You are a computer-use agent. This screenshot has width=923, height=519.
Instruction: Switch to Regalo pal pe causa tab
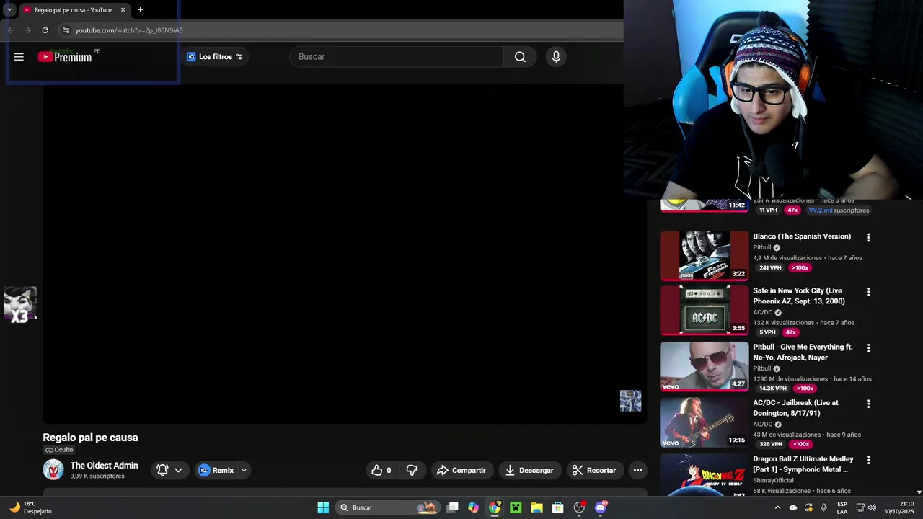74,10
